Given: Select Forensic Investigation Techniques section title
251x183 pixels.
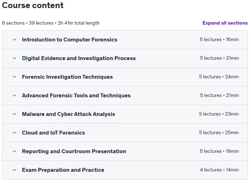Looking at the screenshot, I should point(67,77).
